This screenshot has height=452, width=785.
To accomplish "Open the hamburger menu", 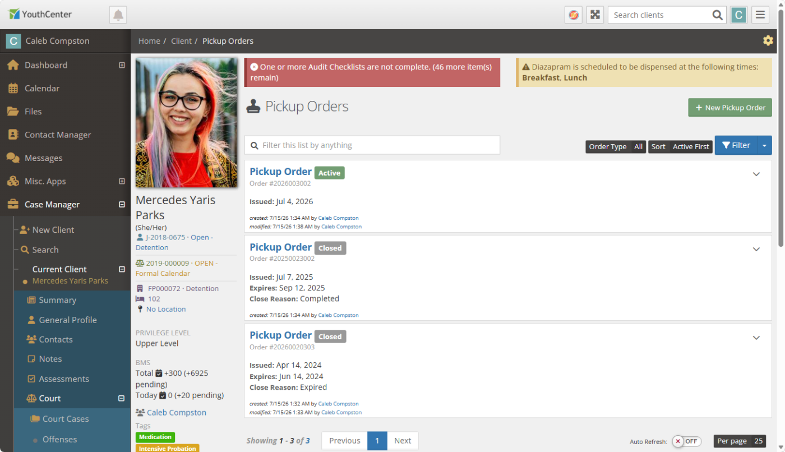I will (760, 15).
